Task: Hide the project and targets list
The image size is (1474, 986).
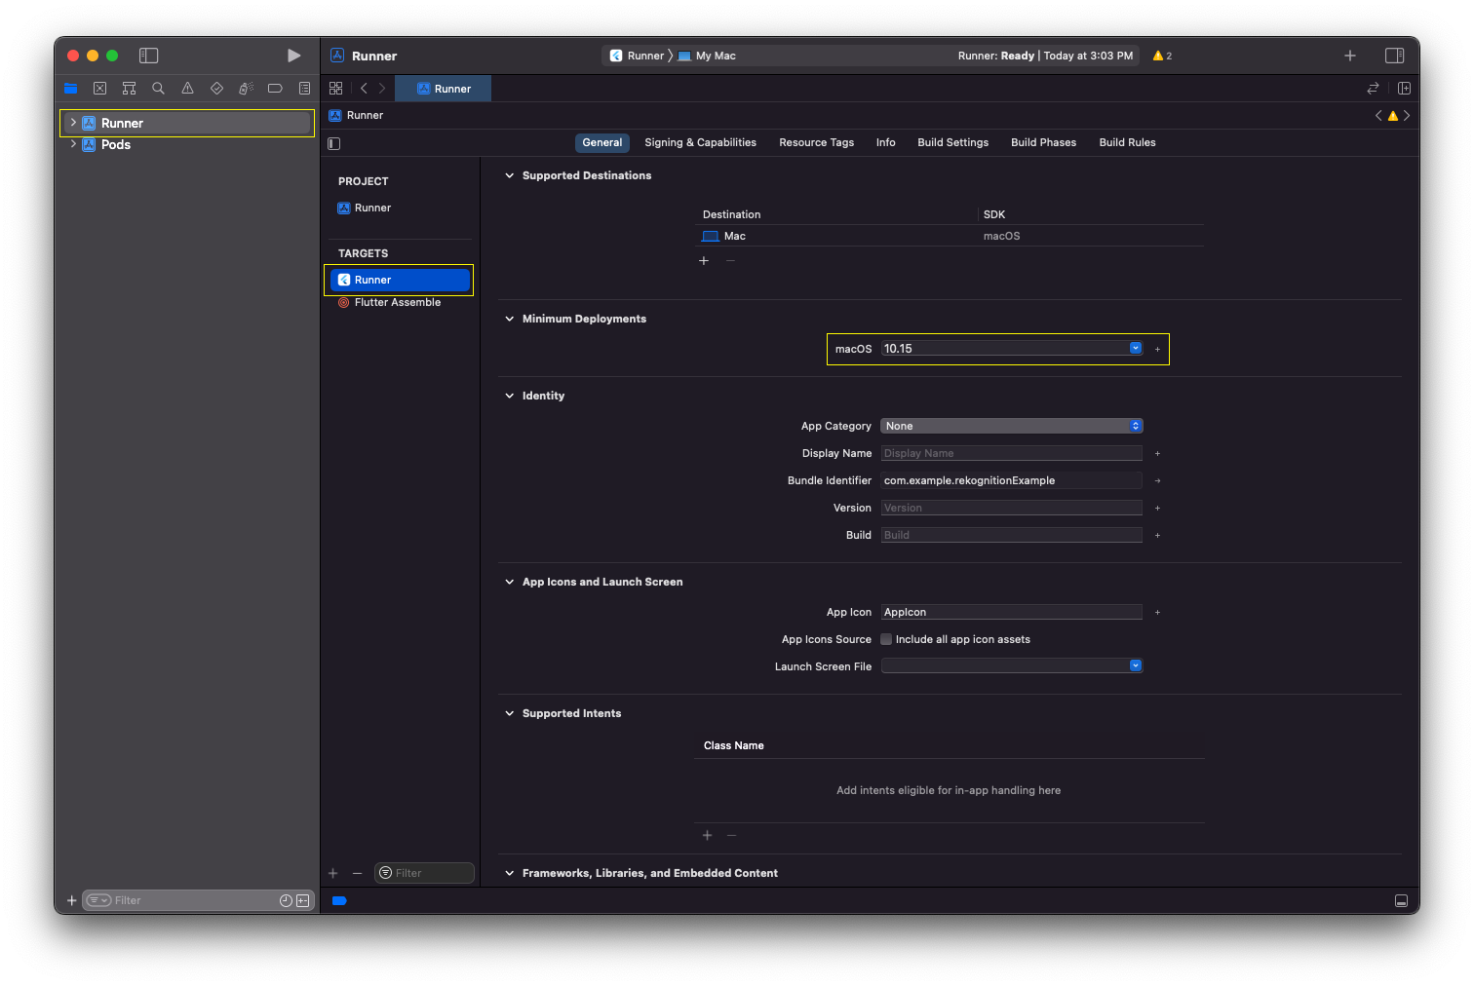Action: tap(334, 143)
